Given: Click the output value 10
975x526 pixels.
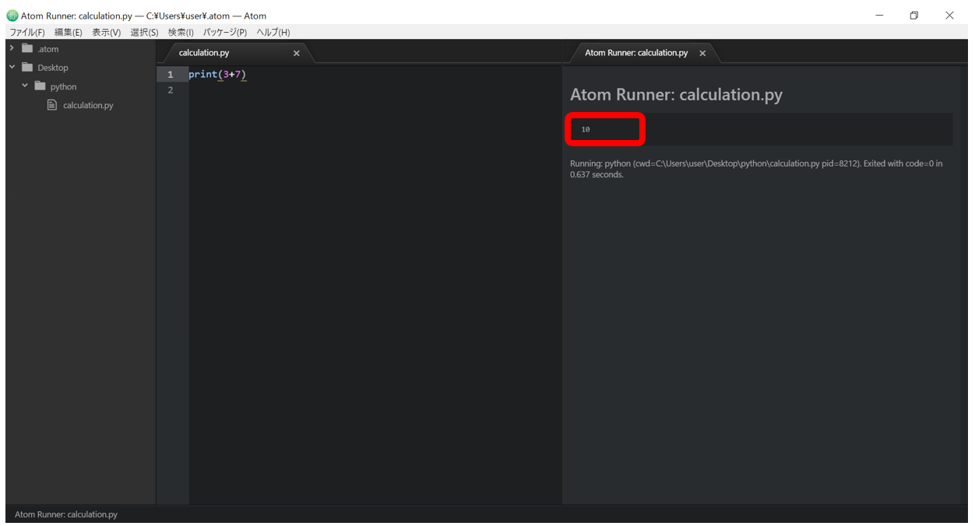Looking at the screenshot, I should pyautogui.click(x=586, y=129).
